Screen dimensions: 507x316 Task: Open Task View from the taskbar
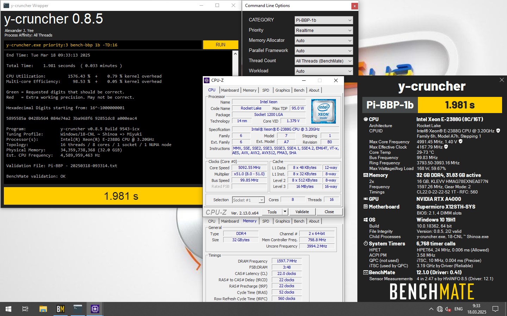[x=25, y=309]
